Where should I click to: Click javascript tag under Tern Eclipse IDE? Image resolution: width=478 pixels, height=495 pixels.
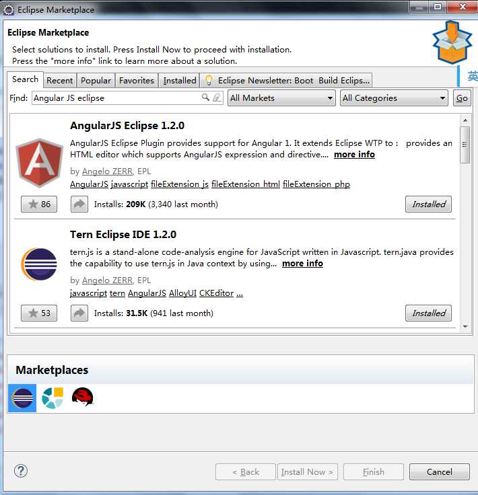click(88, 293)
